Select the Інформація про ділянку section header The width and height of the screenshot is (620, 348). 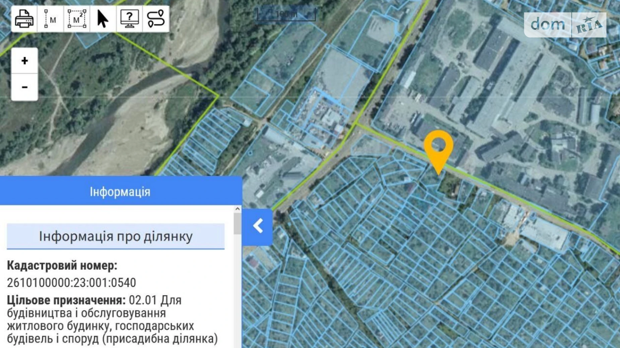116,236
